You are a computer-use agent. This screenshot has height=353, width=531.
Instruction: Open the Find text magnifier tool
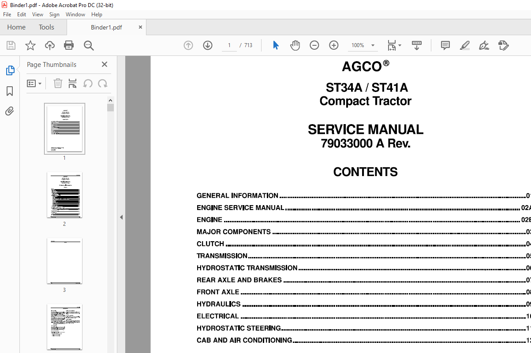[89, 45]
